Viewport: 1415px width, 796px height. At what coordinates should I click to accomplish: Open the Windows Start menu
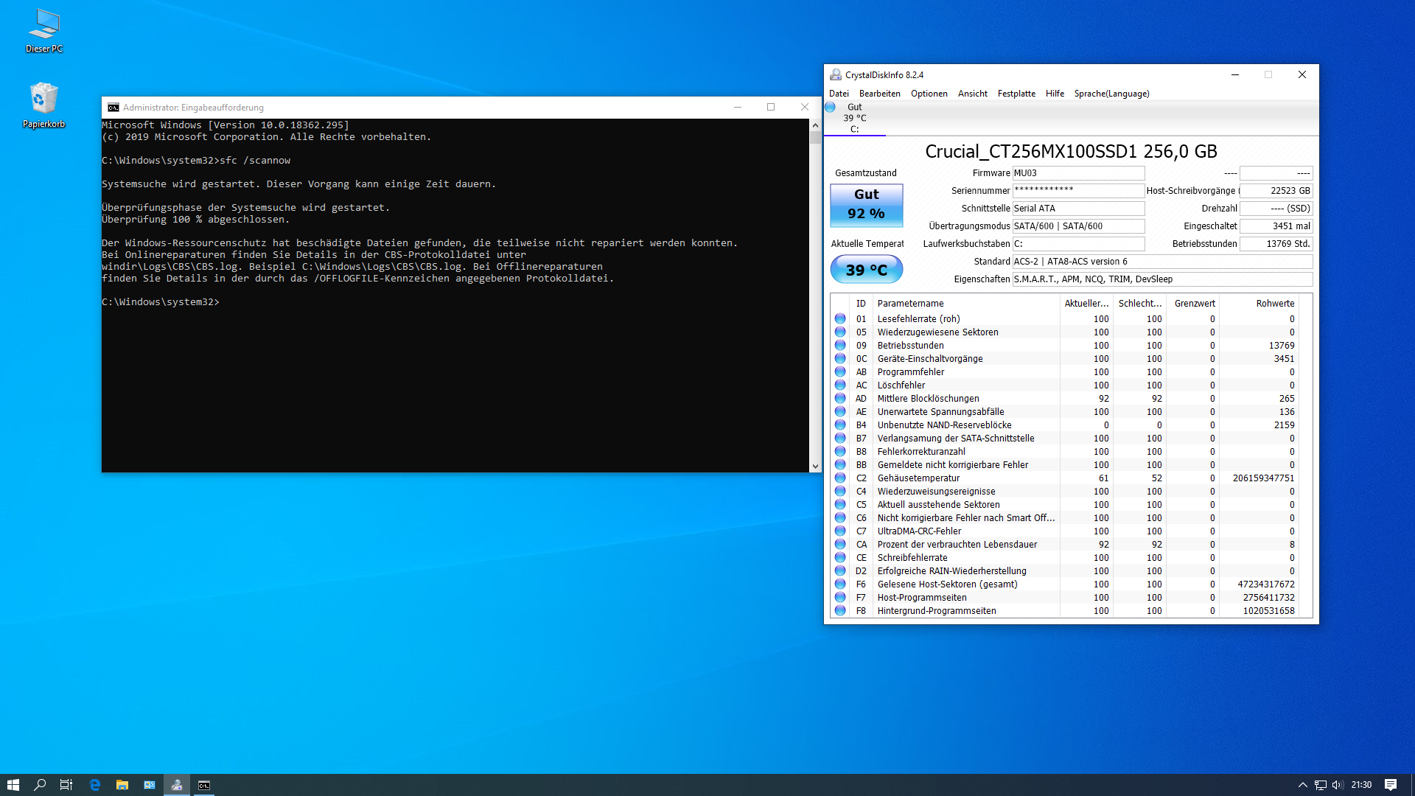point(13,785)
